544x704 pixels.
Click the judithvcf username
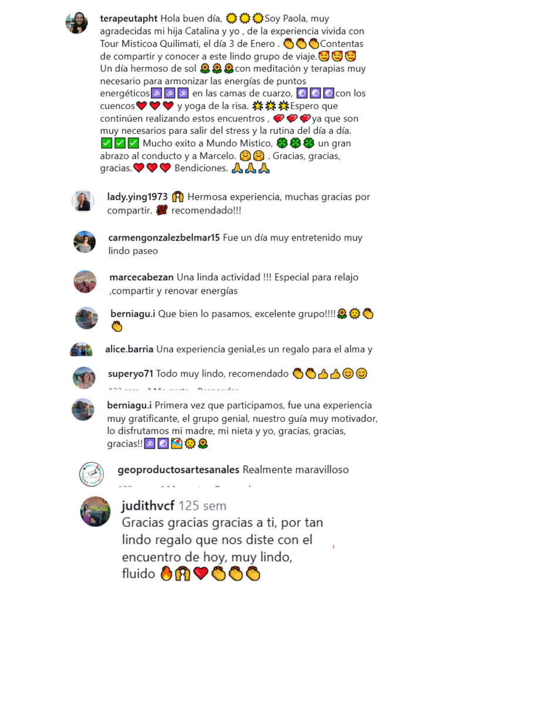[x=148, y=506]
